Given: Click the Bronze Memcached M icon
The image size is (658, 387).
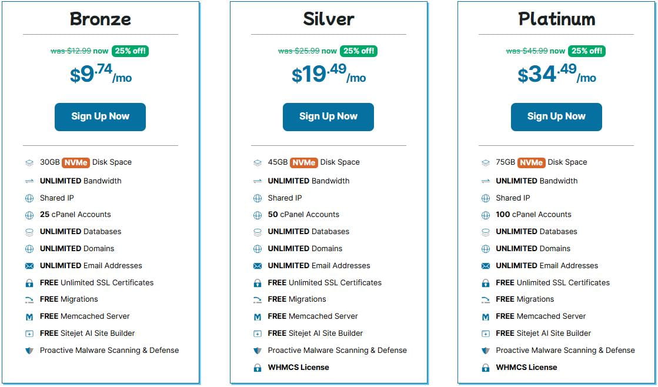Looking at the screenshot, I should [x=29, y=316].
